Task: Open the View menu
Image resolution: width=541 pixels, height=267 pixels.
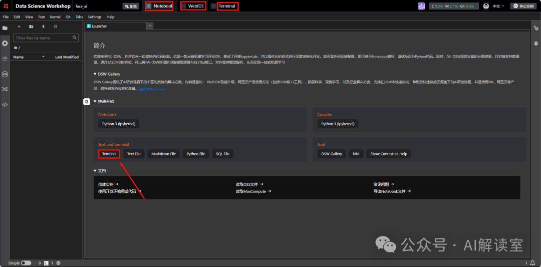Action: (30, 17)
